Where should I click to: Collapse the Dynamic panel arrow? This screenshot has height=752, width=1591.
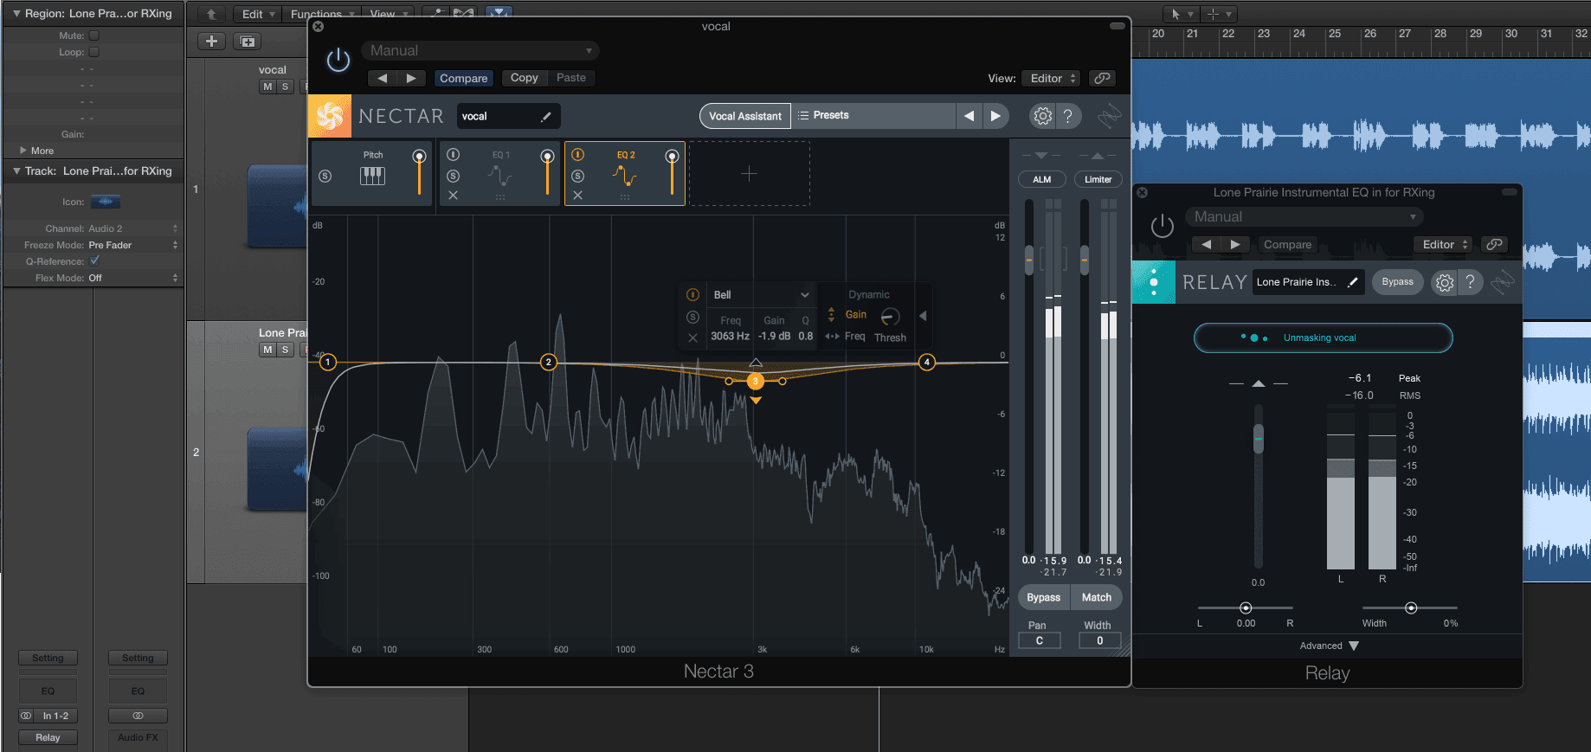click(923, 316)
